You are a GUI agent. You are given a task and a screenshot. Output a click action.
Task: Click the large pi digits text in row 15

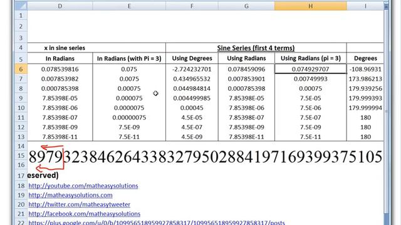point(206,157)
